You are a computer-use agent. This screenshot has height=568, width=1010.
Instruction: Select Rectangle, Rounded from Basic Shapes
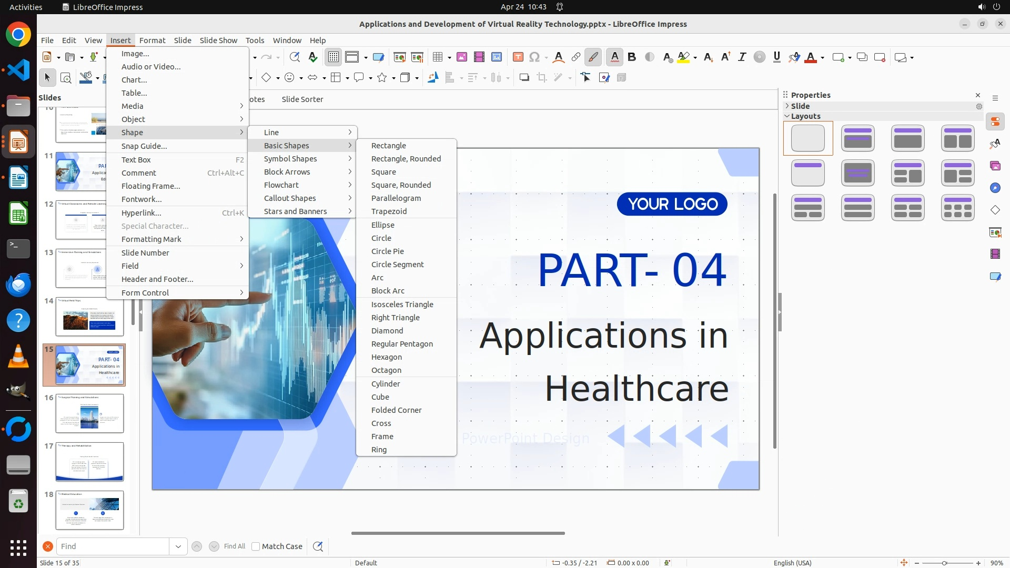[406, 159]
